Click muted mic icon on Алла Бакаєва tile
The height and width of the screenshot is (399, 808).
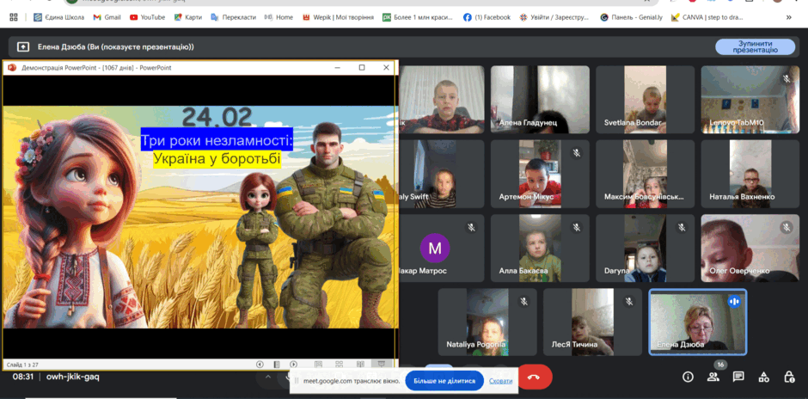[577, 227]
